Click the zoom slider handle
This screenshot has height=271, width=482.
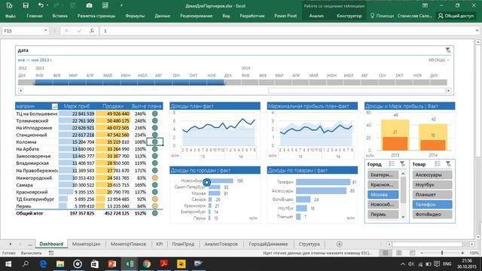pos(442,253)
